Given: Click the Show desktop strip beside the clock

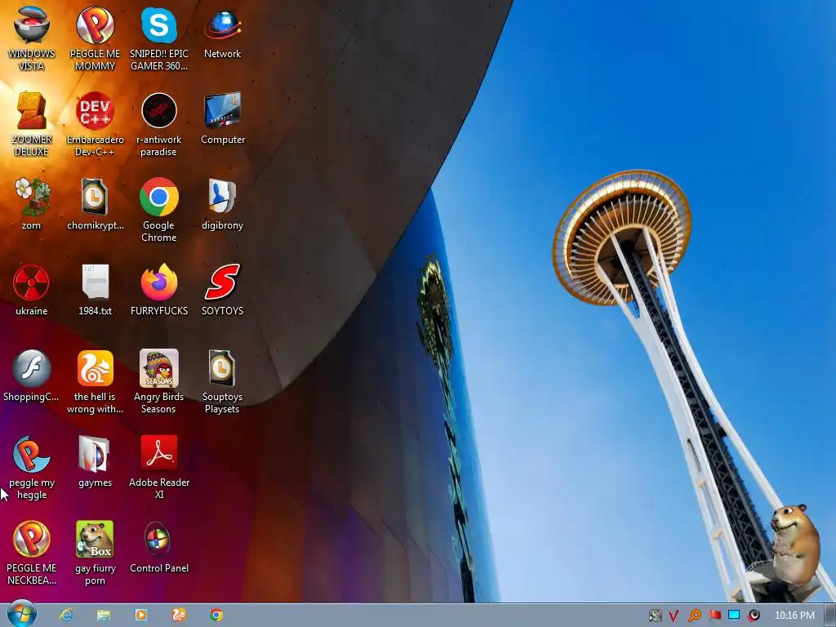Looking at the screenshot, I should click(x=830, y=616).
